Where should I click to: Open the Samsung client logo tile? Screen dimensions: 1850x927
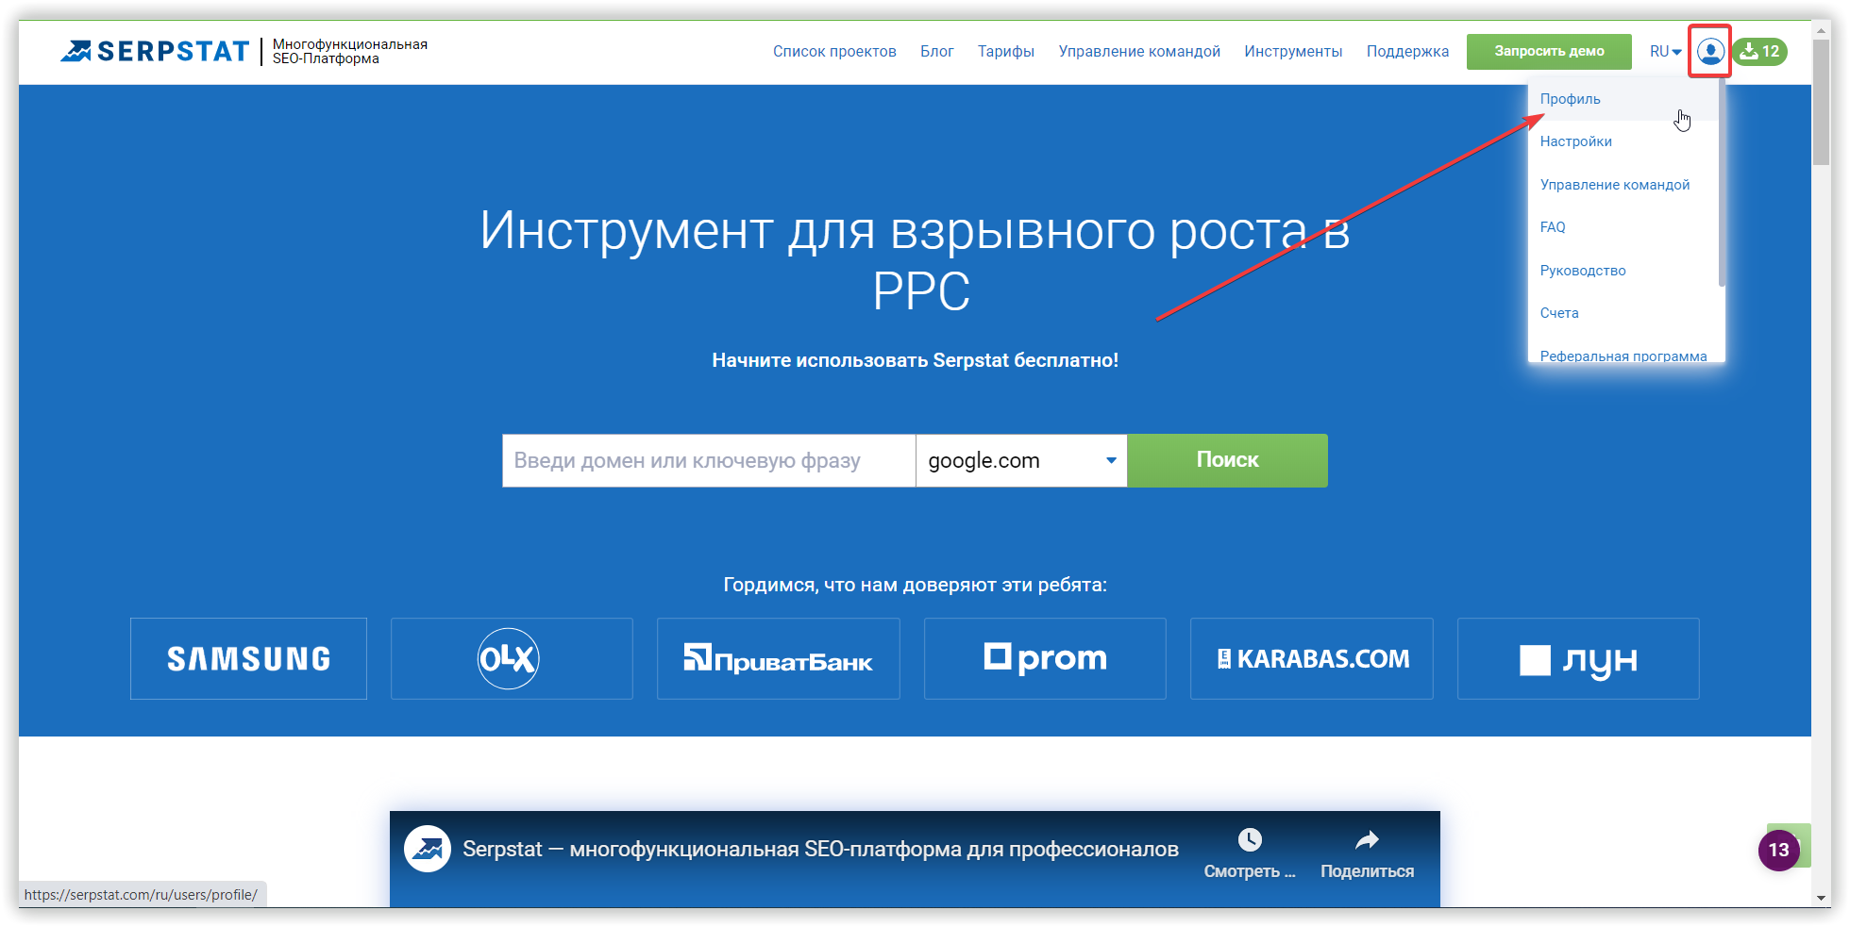(248, 658)
